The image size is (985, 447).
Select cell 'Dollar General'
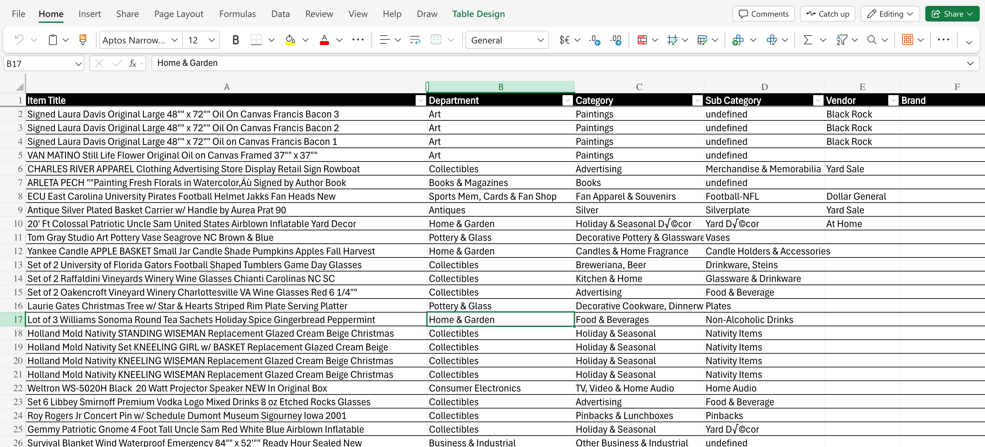[862, 196]
